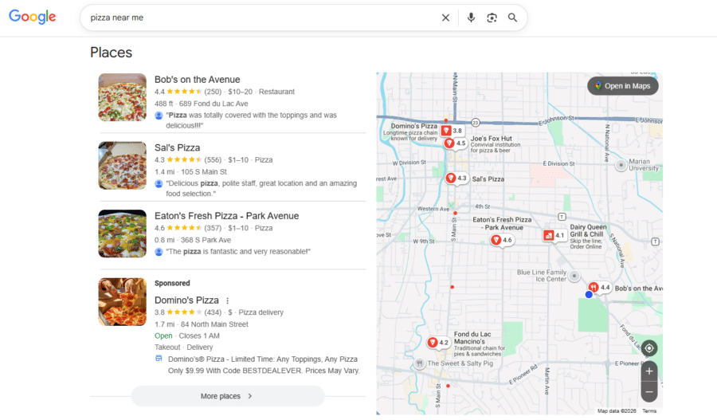
Task: Click Domino's $9.99 BESTDEALEVER promo text
Action: tap(264, 365)
